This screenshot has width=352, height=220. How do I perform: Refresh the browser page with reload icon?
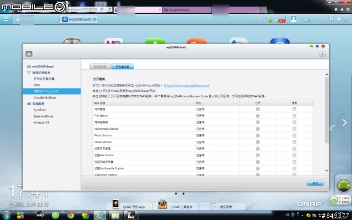tap(110, 9)
